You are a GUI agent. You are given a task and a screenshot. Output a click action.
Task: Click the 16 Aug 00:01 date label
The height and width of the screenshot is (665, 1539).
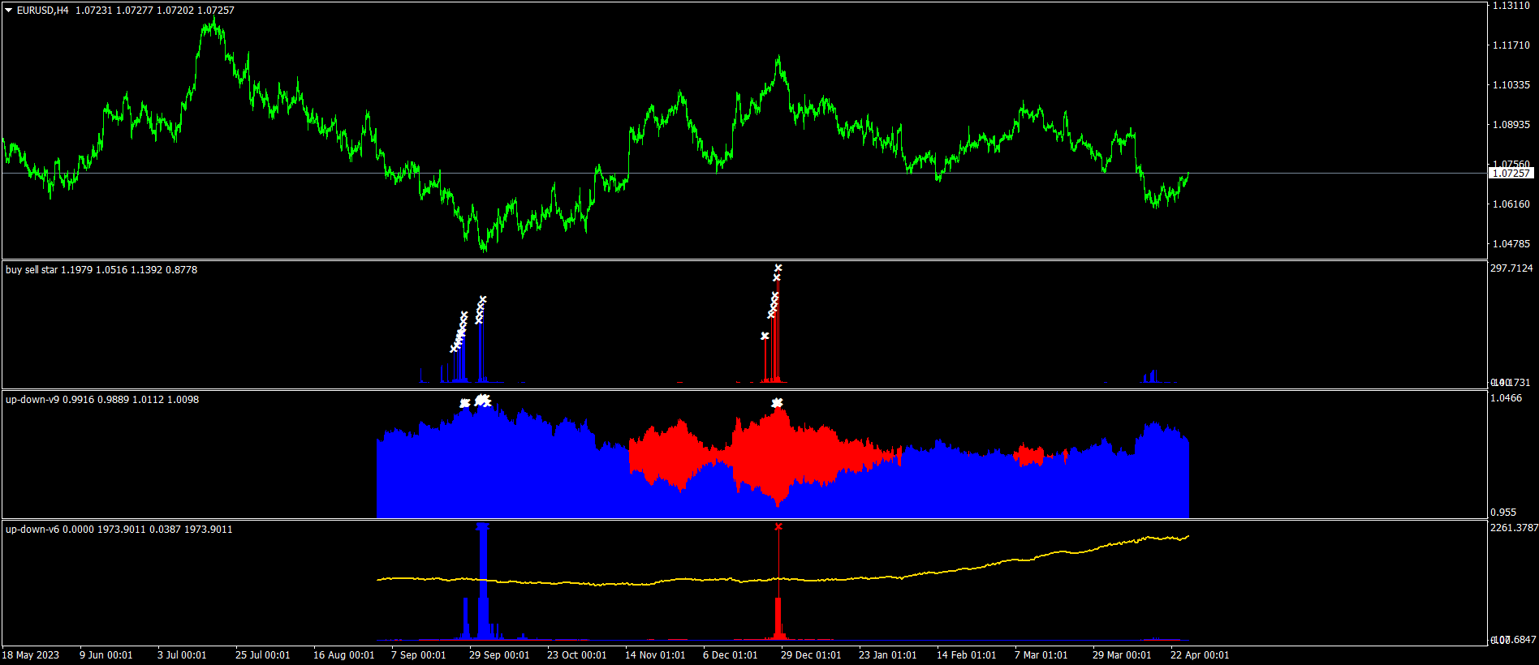343,655
